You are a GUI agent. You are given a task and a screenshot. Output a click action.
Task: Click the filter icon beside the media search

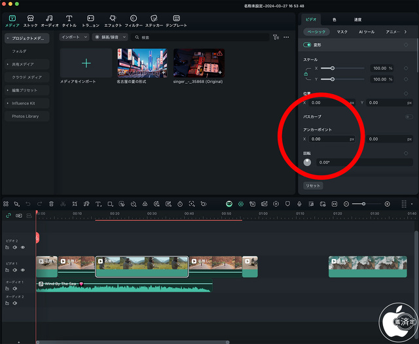pyautogui.click(x=276, y=37)
